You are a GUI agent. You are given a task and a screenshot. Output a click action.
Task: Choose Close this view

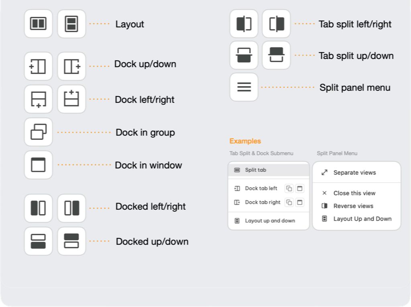[354, 193]
